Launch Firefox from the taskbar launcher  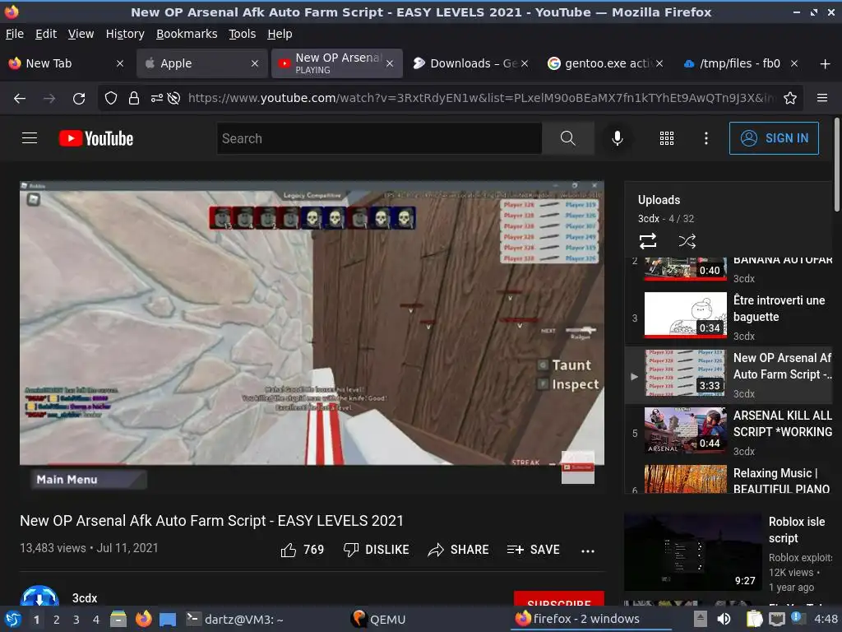pyautogui.click(x=143, y=619)
